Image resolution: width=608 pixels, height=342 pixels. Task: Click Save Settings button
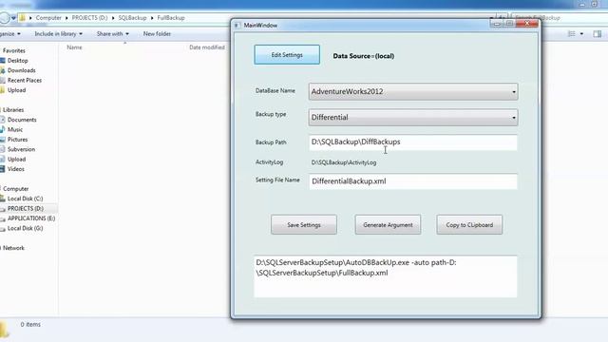click(304, 225)
